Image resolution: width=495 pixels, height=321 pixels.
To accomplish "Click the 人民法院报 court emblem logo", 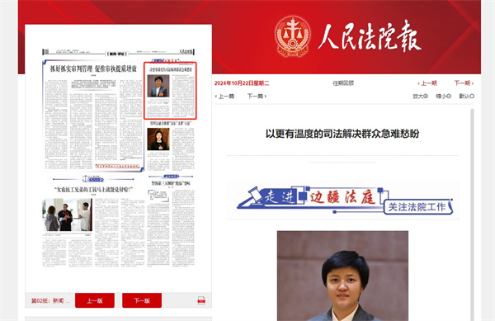I will click(x=292, y=36).
